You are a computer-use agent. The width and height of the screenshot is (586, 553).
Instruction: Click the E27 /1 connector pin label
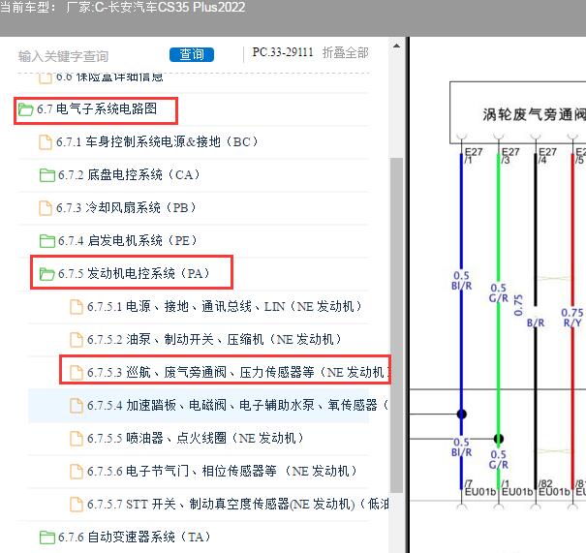pyautogui.click(x=473, y=155)
